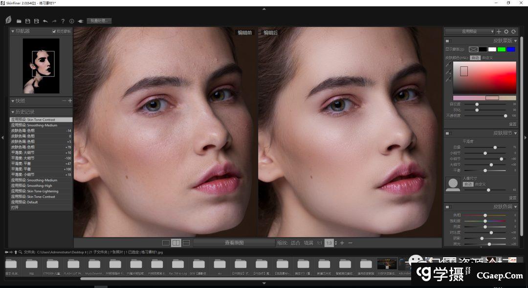Add a new preset with plus icon
The height and width of the screenshot is (288, 528).
coord(499,31)
